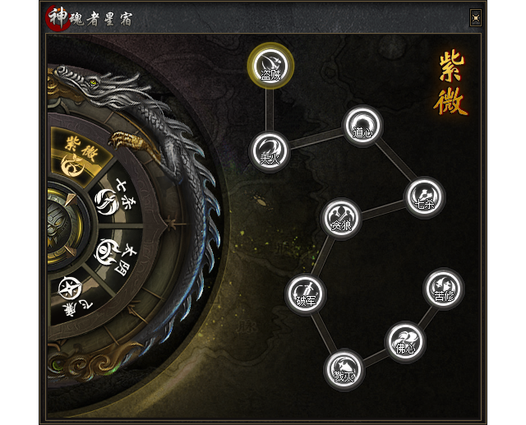Screen dimensions: 526x425
Task: Choose the 道心 star node
Action: click(362, 126)
